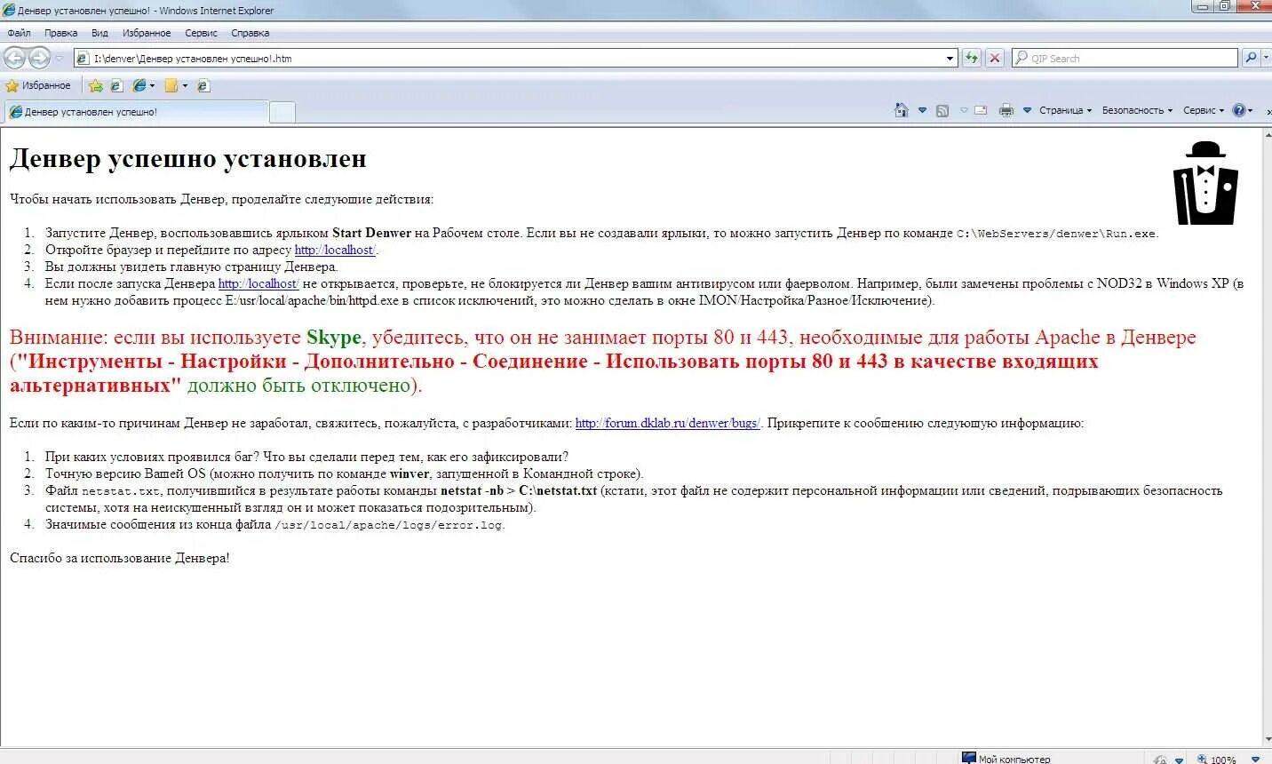Image resolution: width=1272 pixels, height=764 pixels.
Task: Open the Страница command bar dropdown
Action: [1065, 110]
